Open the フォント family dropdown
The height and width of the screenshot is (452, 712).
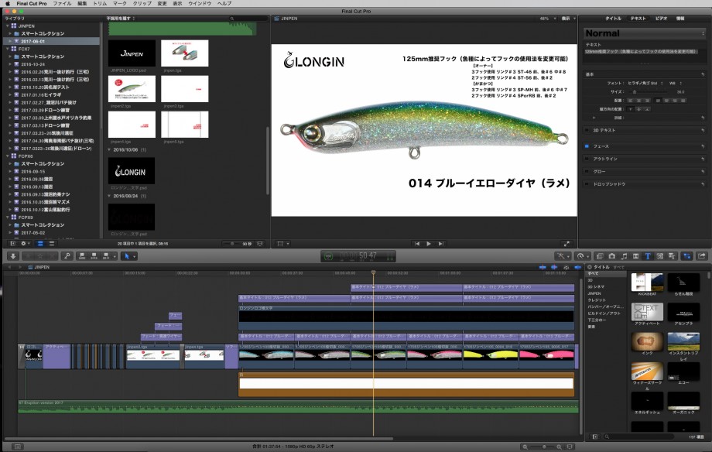tap(645, 83)
